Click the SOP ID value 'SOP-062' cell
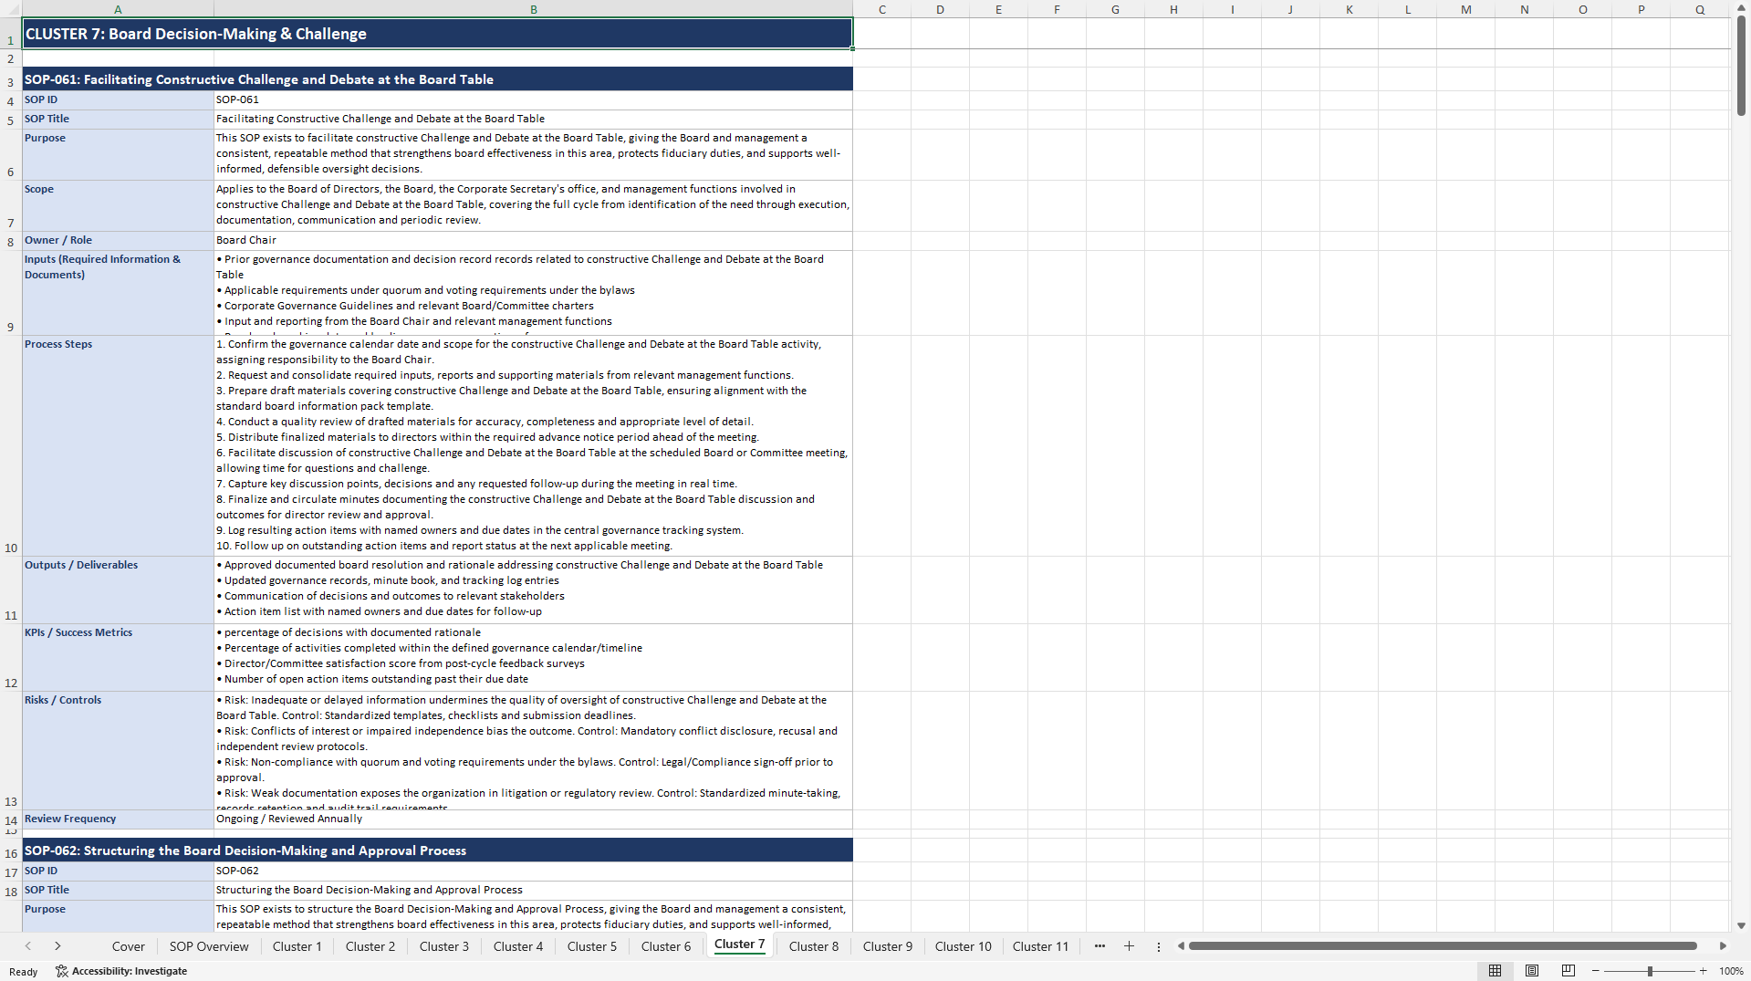 [x=534, y=871]
